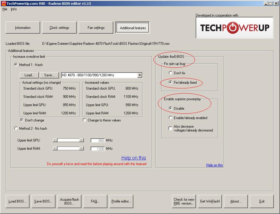The width and height of the screenshot is (280, 214).
Task: Click the Actual settings 900 MHz RAM value
Action: (x=69, y=96)
